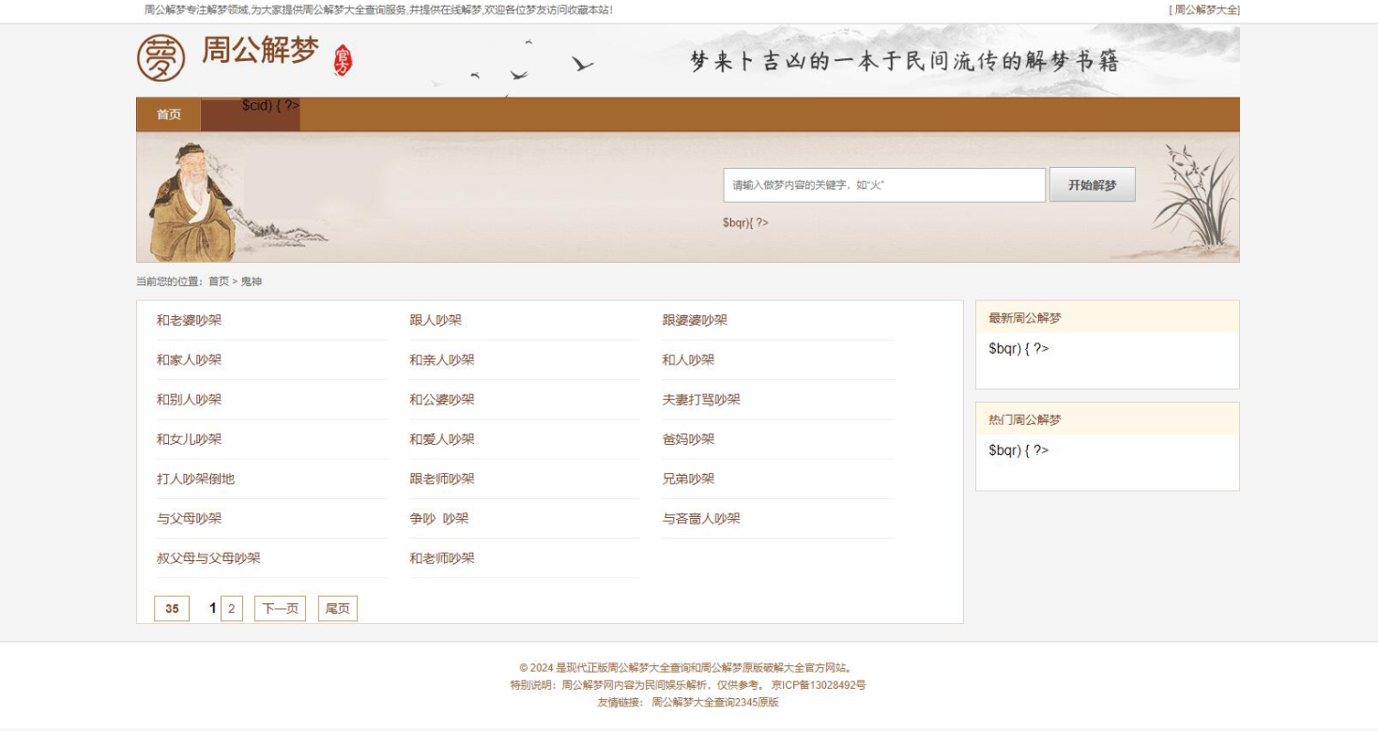Viewport: 1378px width, 731px height.
Task: Open the 跟老师吵架 article link
Action: coord(442,479)
